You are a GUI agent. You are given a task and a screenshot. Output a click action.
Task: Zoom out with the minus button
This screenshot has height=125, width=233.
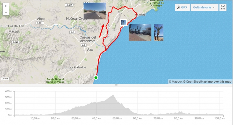pyautogui.click(x=6, y=12)
